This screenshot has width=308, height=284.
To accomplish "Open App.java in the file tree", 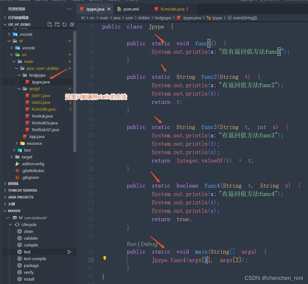I will pyautogui.click(x=37, y=136).
